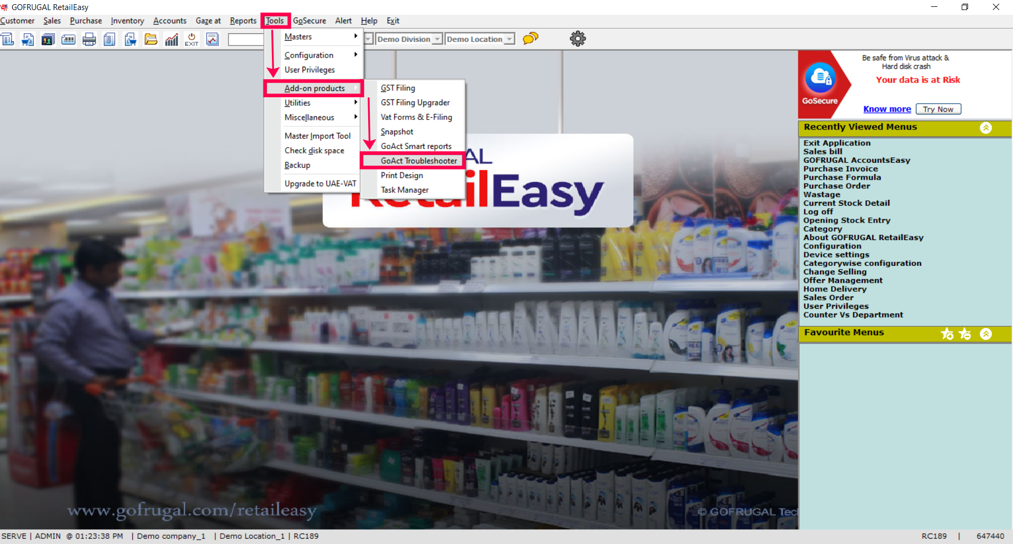Image resolution: width=1013 pixels, height=544 pixels.
Task: Click the customer people toolbar icon
Action: point(48,39)
